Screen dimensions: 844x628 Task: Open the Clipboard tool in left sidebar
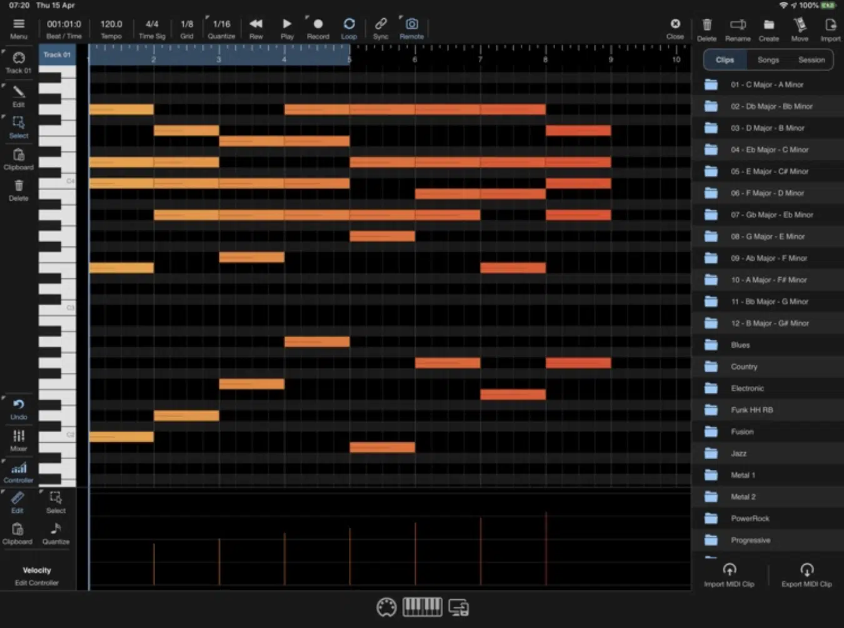tap(19, 159)
